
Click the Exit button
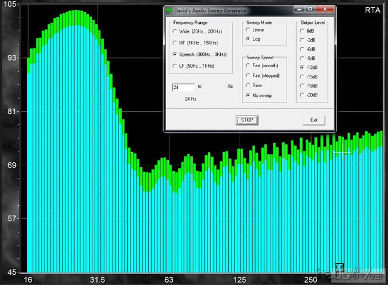(314, 120)
